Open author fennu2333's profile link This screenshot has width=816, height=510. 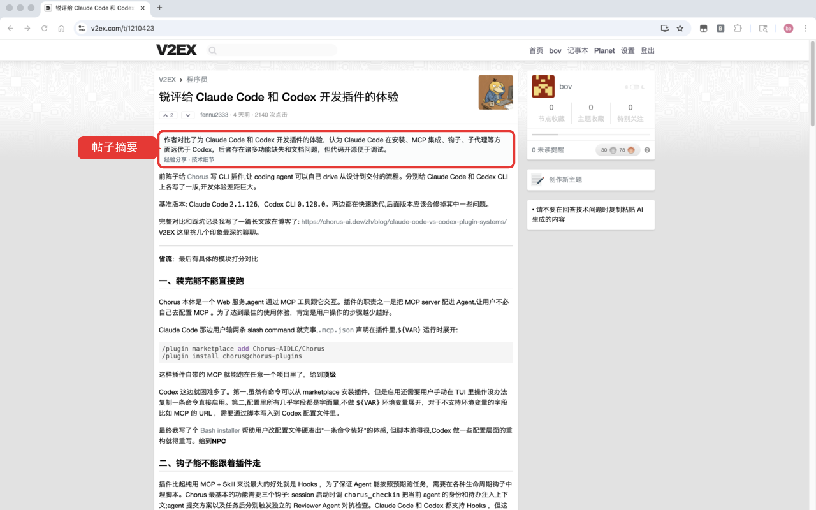tap(214, 115)
